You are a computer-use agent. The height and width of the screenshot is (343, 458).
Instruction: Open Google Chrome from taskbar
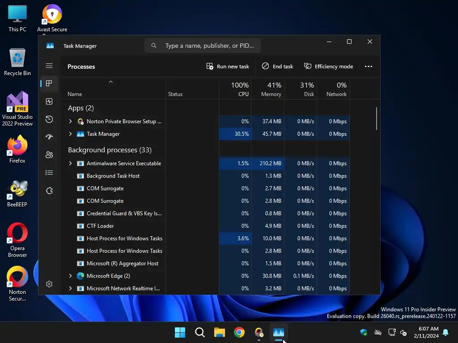click(x=239, y=332)
